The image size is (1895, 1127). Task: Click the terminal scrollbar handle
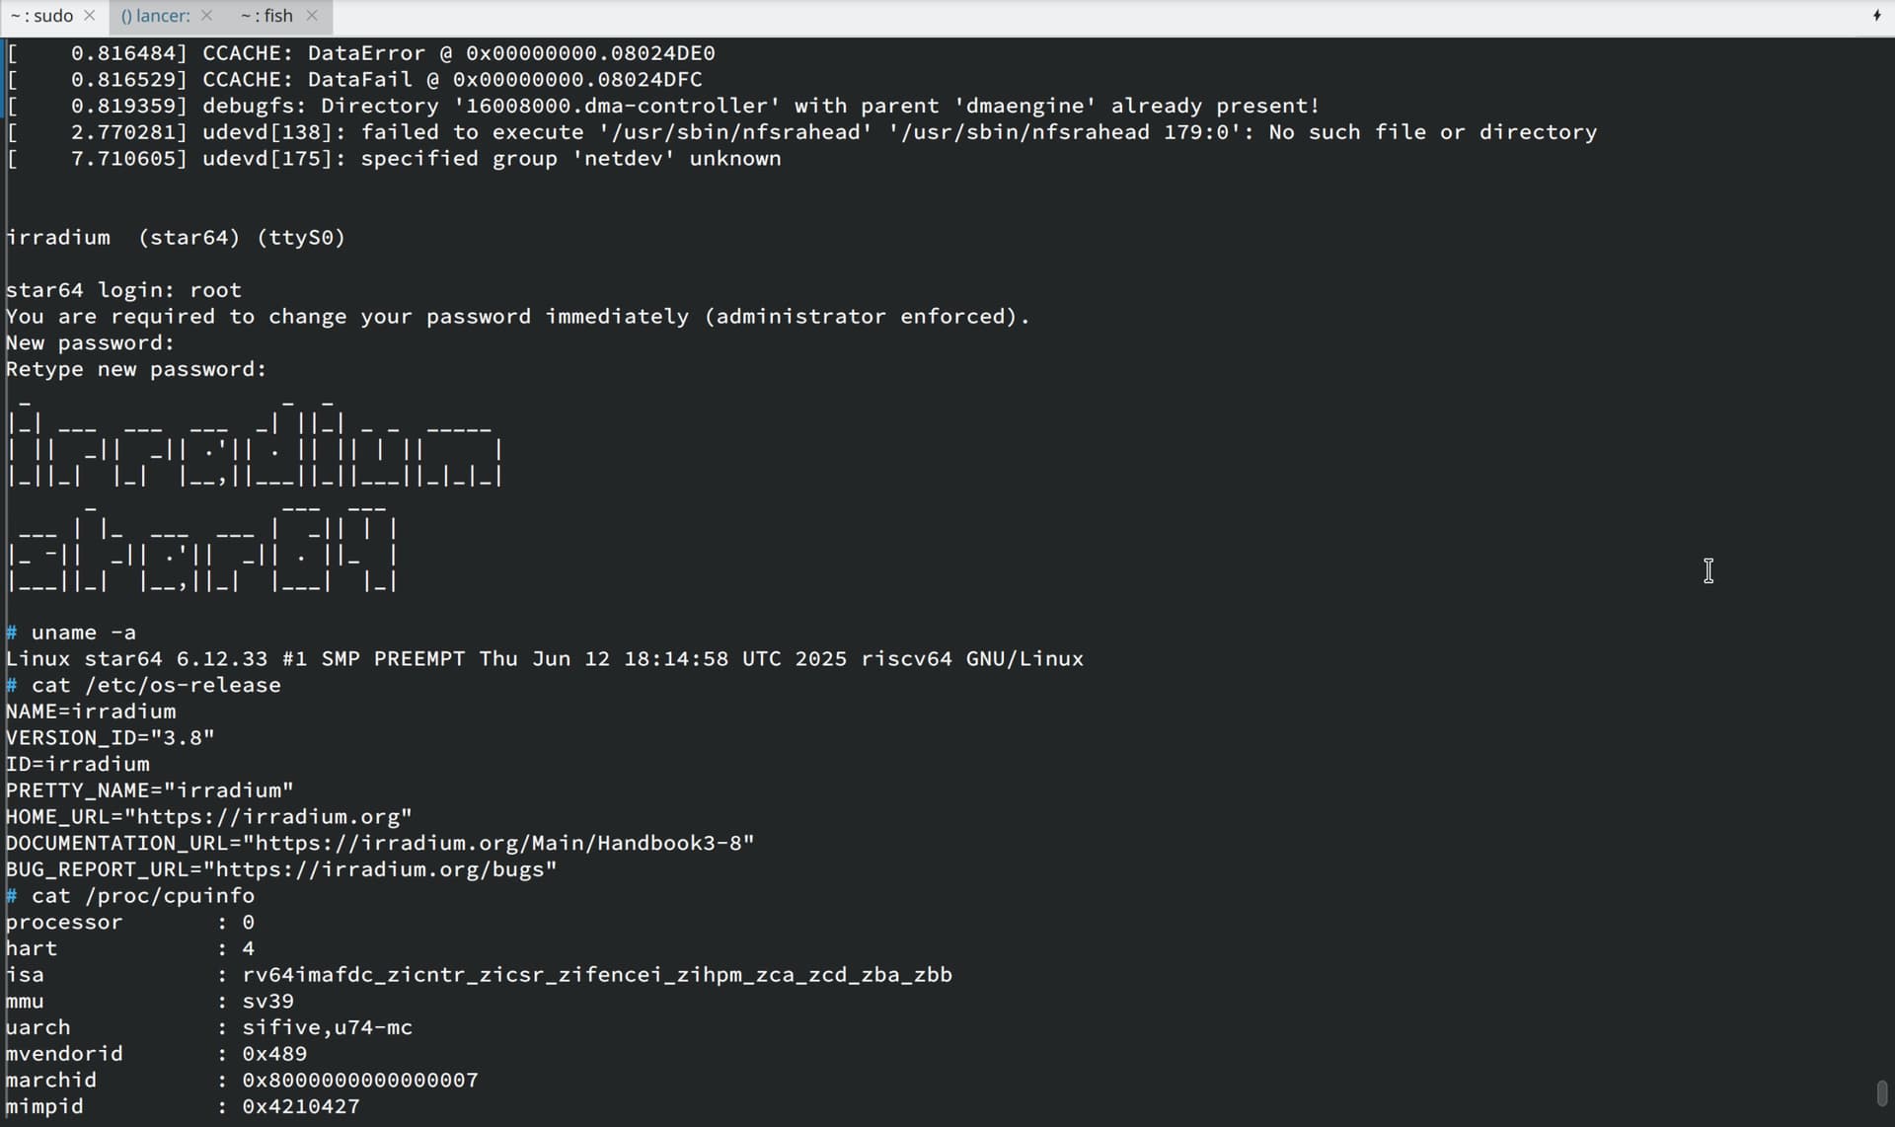tap(1882, 1093)
